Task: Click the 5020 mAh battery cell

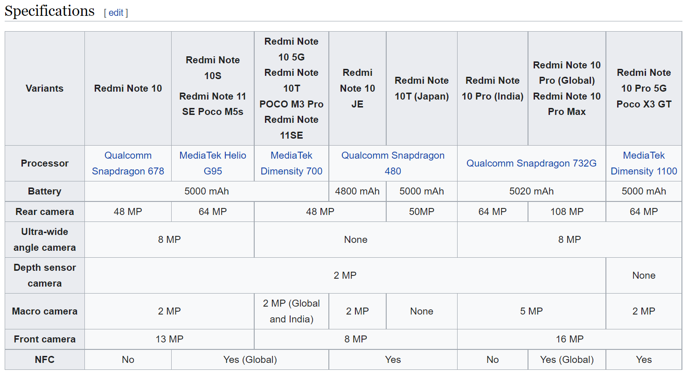Action: [x=531, y=191]
